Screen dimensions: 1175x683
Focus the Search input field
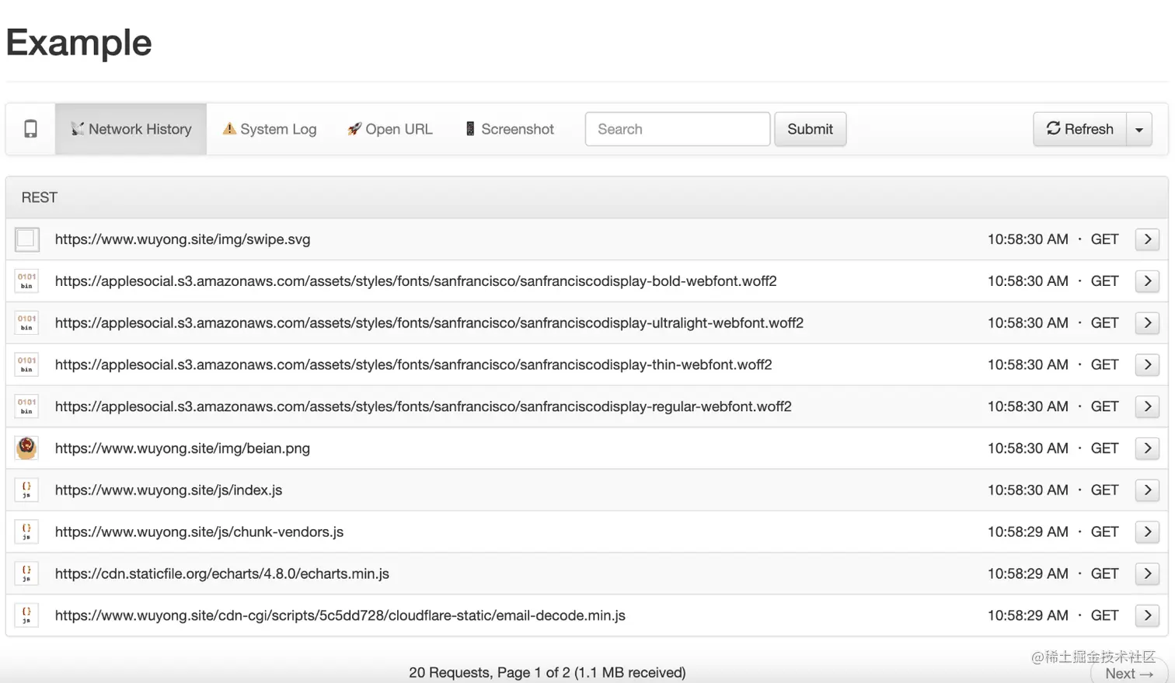pyautogui.click(x=677, y=129)
